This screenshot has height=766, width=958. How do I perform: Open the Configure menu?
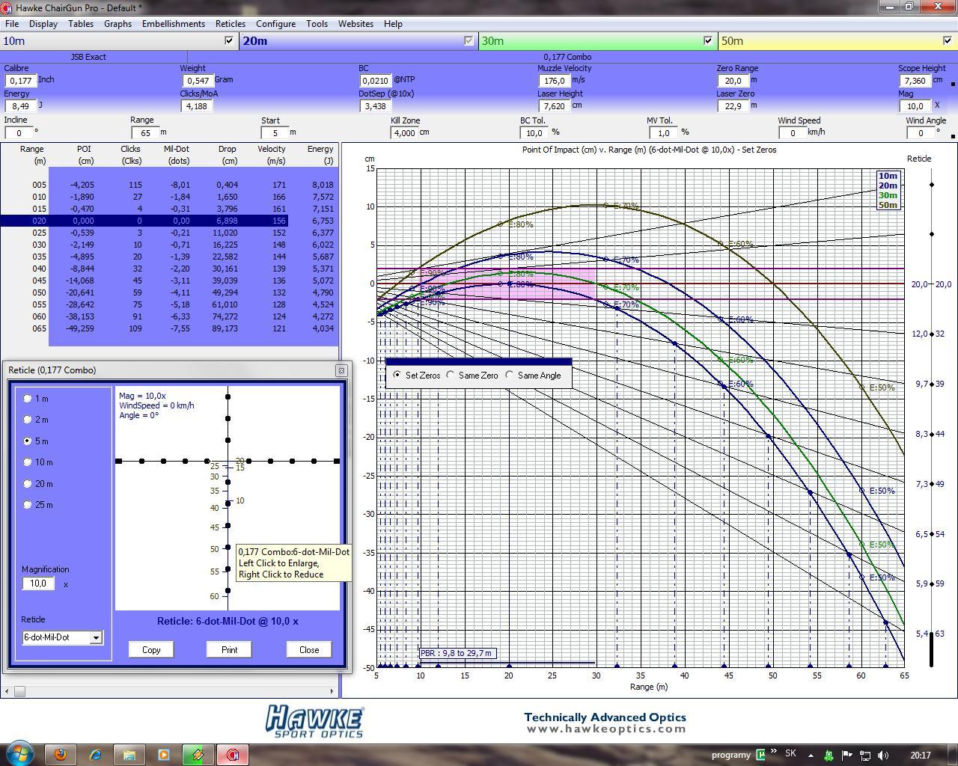tap(275, 24)
